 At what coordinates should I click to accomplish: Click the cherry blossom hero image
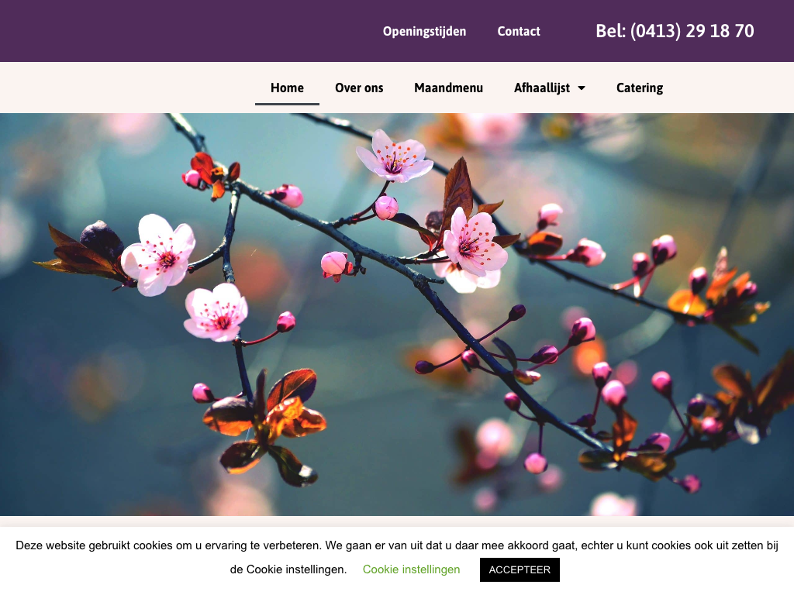(x=397, y=315)
